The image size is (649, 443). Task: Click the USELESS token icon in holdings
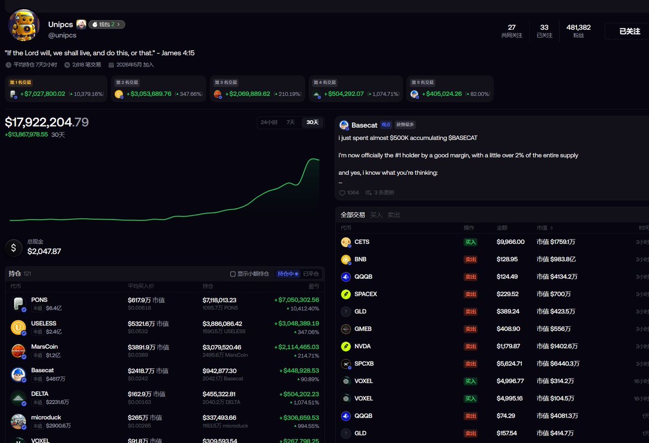(x=18, y=327)
